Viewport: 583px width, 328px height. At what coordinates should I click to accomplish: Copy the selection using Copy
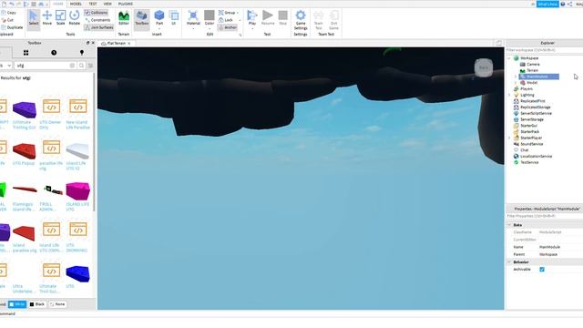(9, 13)
